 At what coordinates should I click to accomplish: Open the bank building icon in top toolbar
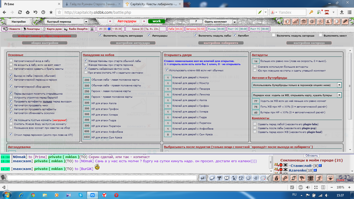coord(304,22)
